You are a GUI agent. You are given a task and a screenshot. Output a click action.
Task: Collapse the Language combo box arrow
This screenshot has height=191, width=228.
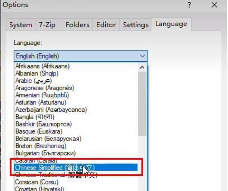142,56
